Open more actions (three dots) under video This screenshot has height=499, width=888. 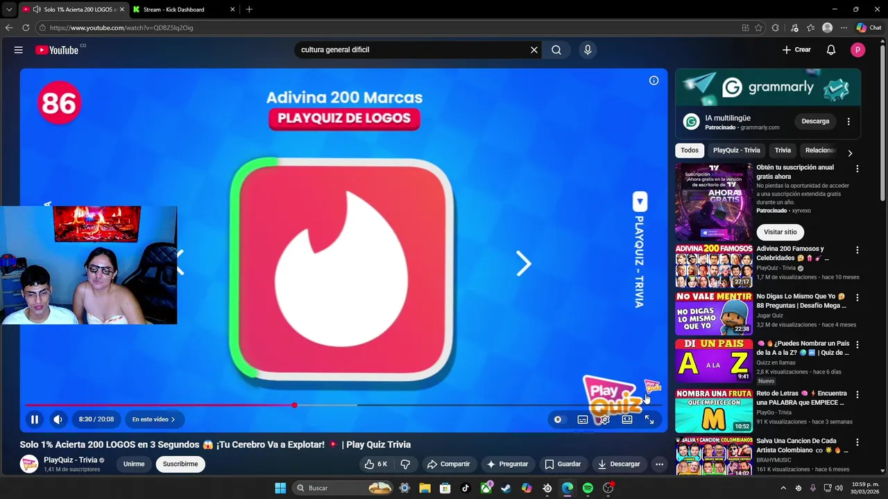pyautogui.click(x=660, y=464)
